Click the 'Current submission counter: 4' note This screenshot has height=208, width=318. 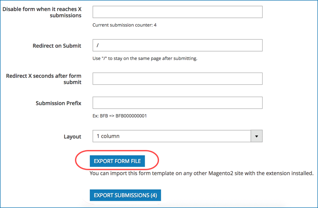point(125,25)
